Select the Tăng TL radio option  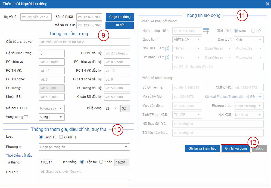point(41,137)
